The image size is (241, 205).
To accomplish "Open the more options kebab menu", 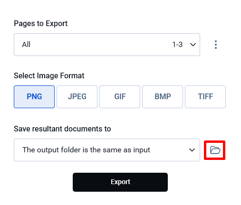I will (x=216, y=45).
